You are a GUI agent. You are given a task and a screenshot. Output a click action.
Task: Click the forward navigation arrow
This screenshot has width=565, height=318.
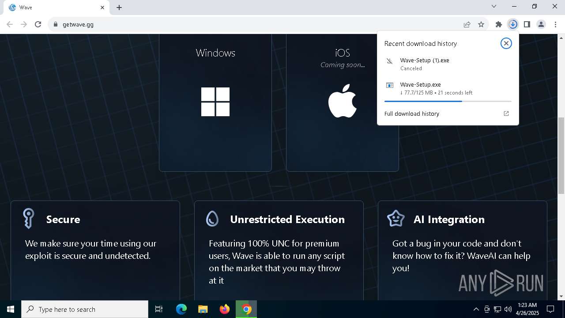[x=24, y=24]
